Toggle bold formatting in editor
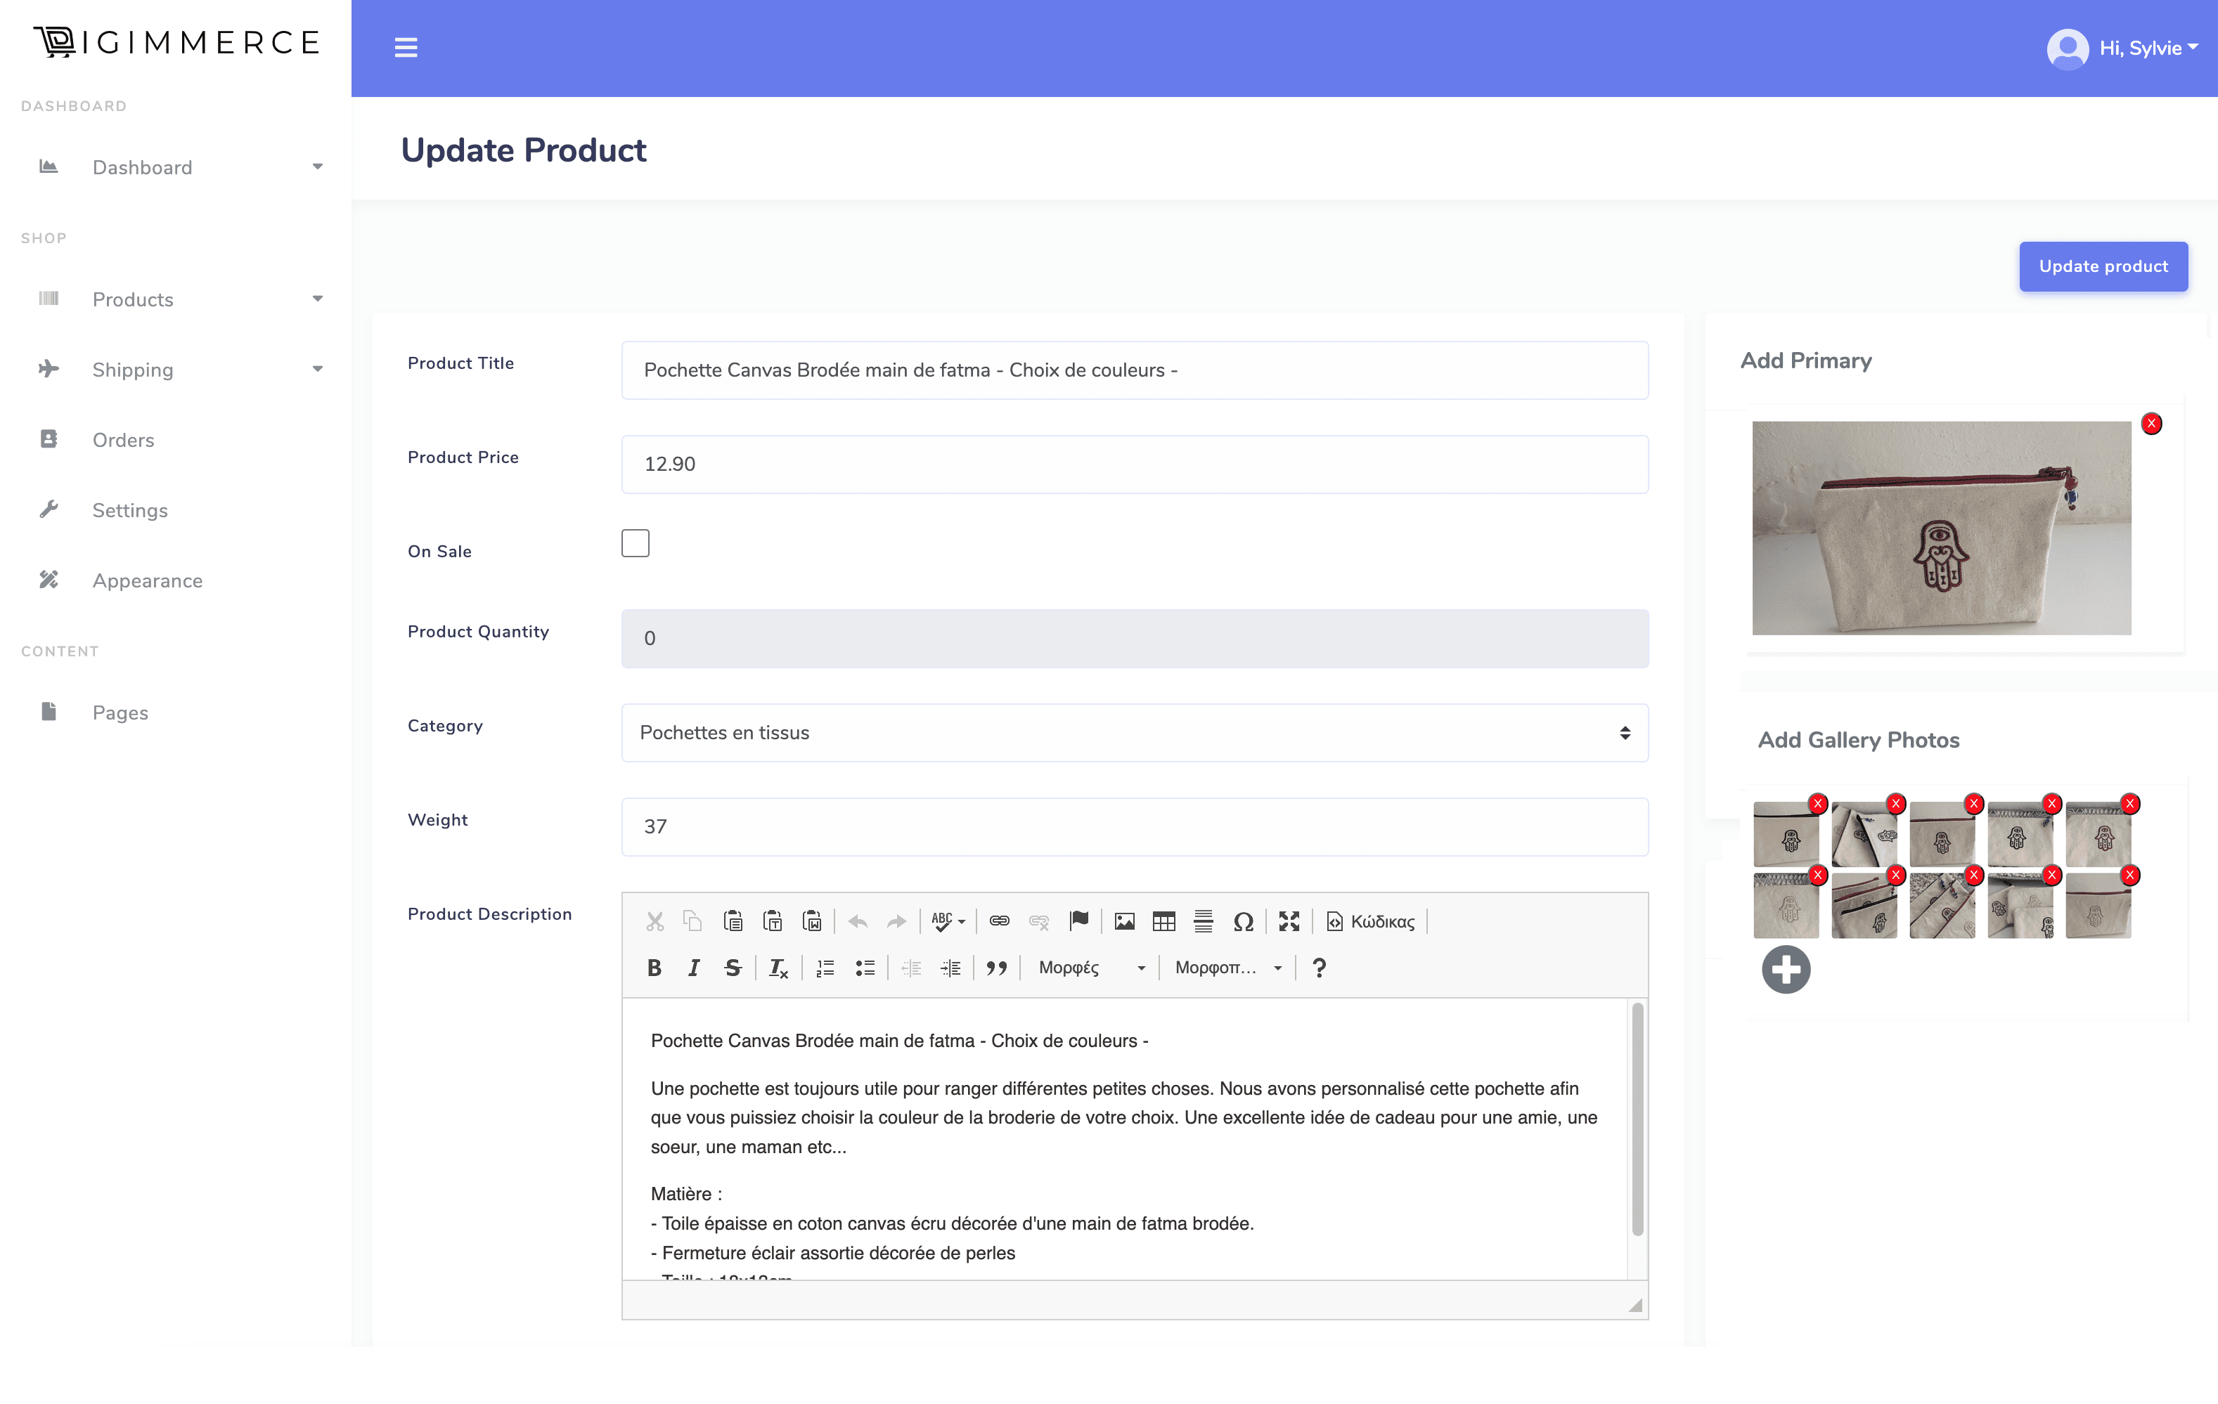Screen dimensions: 2218x1404 pos(654,968)
